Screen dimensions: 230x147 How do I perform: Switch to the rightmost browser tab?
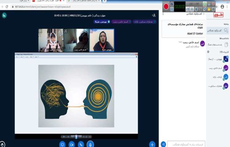tap(84, 1)
